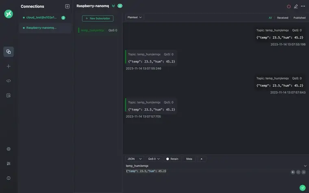Show only Published messages
The width and height of the screenshot is (309, 193).
click(299, 18)
